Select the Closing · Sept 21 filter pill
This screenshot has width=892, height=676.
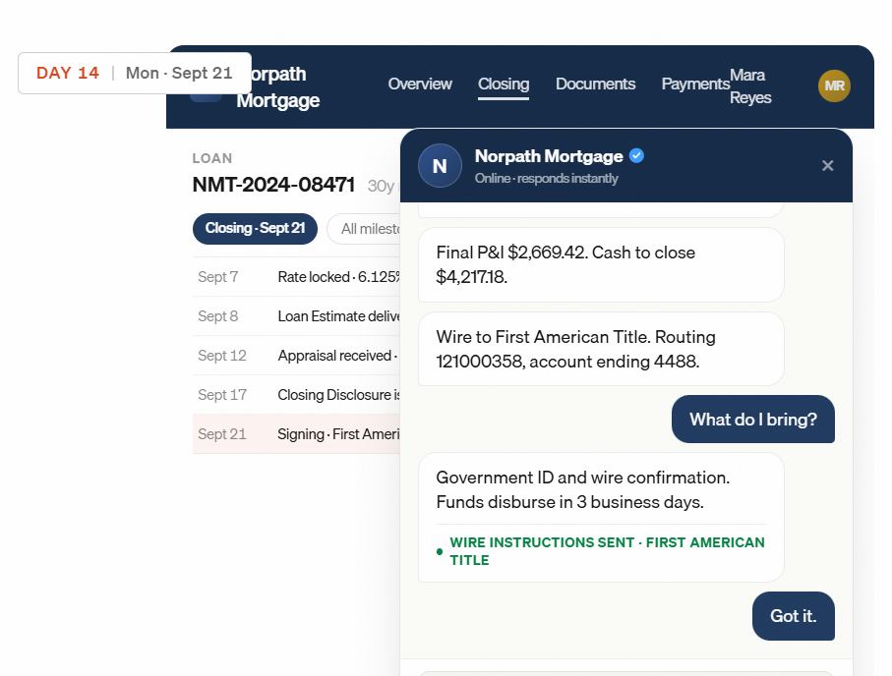(255, 229)
